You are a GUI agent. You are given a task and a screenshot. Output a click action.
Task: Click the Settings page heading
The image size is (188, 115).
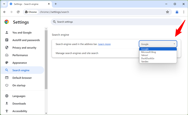pyautogui.click(x=21, y=22)
